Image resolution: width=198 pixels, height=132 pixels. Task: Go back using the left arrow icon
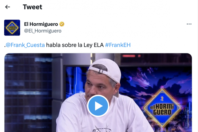8,7
